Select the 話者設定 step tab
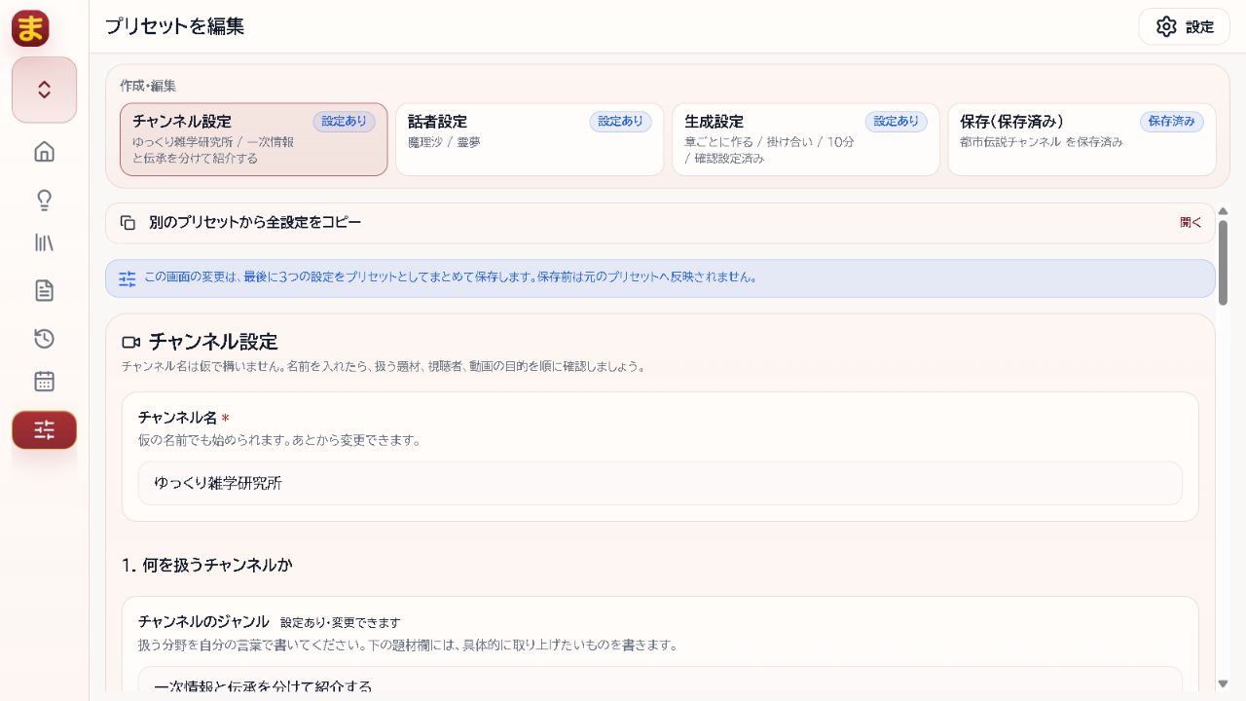This screenshot has height=701, width=1246. [530, 139]
